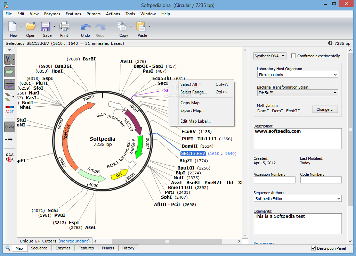
Task: Click the Save floppy disk icon
Action: click(46, 26)
